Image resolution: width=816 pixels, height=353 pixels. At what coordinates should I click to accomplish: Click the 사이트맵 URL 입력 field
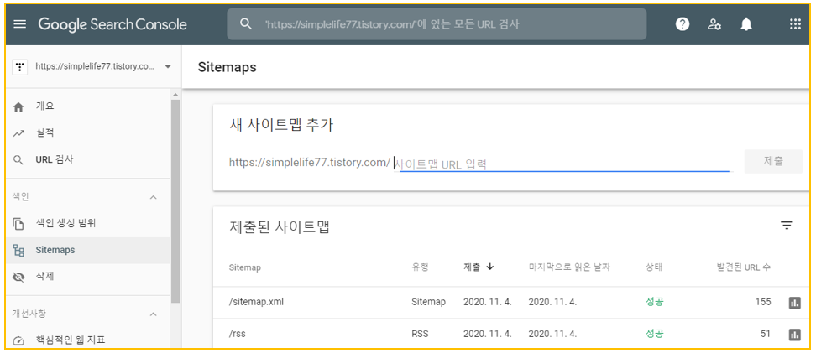pos(562,164)
